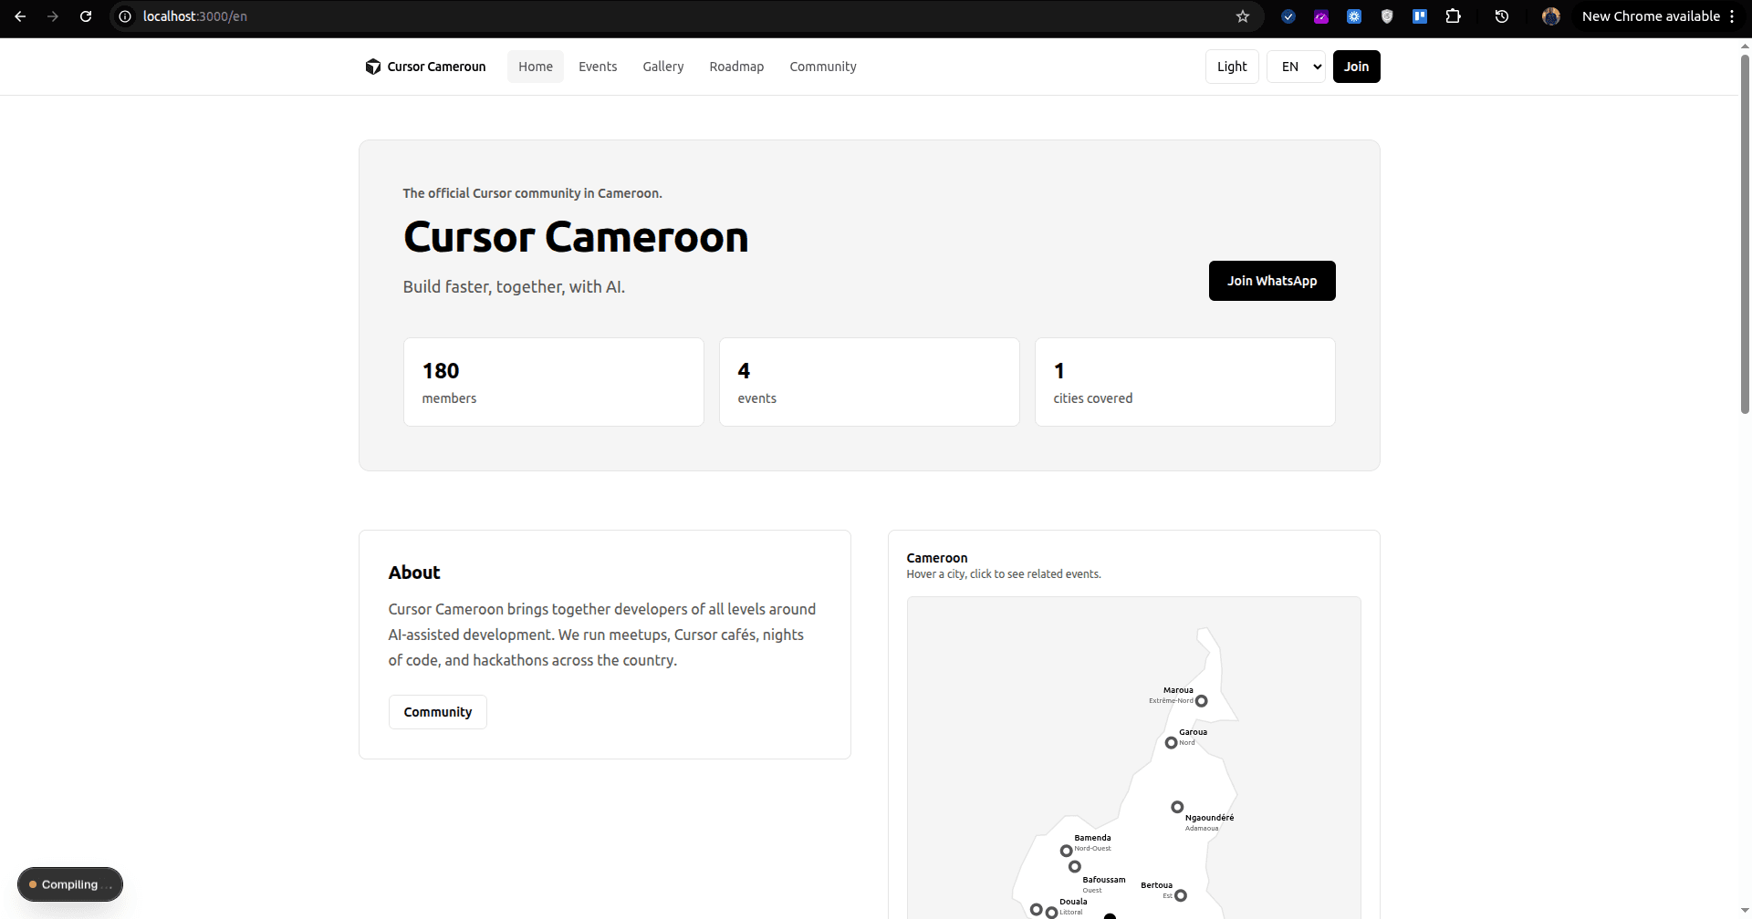Click the 4 events stat card

pos(870,382)
